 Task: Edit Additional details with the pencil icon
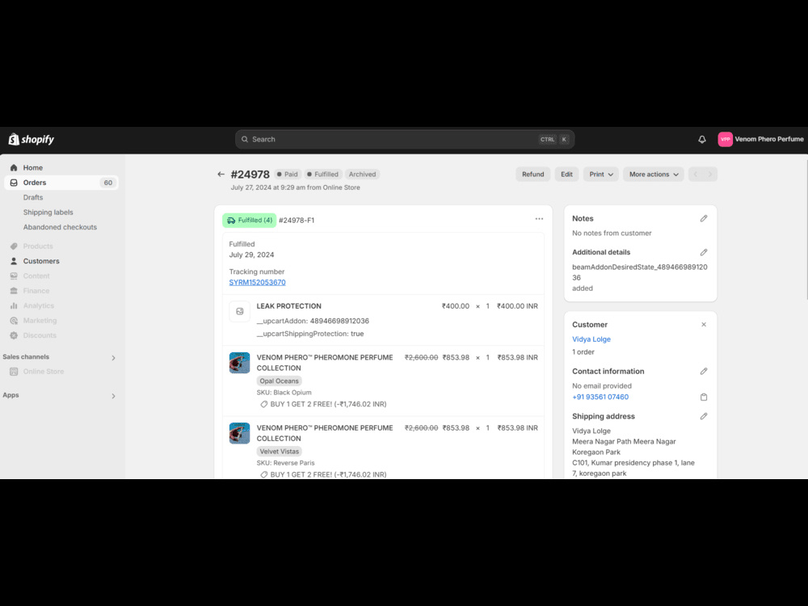(704, 252)
